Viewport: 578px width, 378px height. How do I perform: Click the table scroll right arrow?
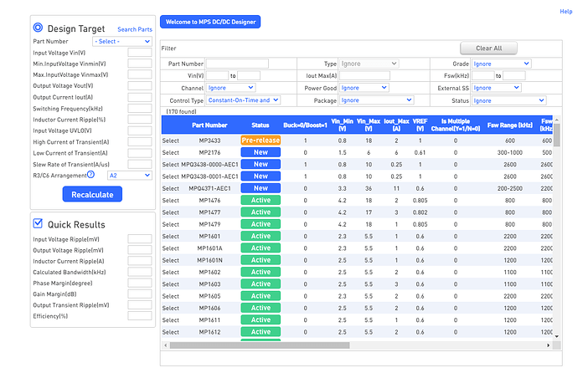click(x=548, y=345)
